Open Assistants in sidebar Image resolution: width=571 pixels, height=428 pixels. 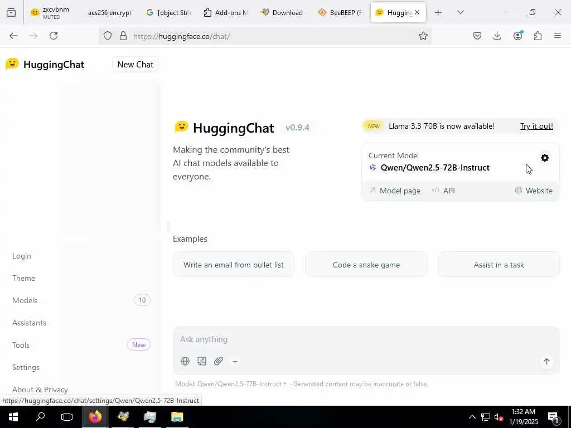pyautogui.click(x=29, y=323)
